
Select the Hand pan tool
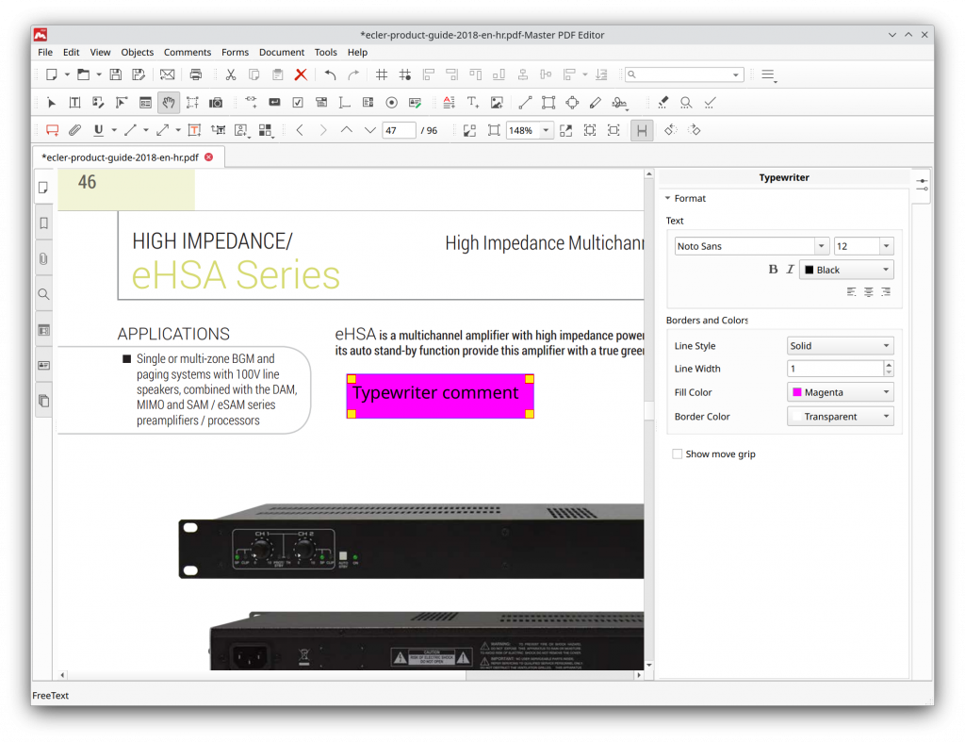pyautogui.click(x=168, y=102)
